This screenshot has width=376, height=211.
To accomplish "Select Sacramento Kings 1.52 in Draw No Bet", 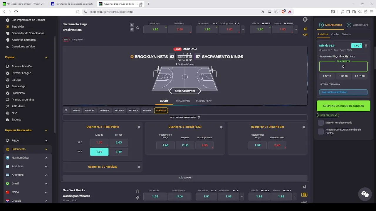I will (x=258, y=145).
